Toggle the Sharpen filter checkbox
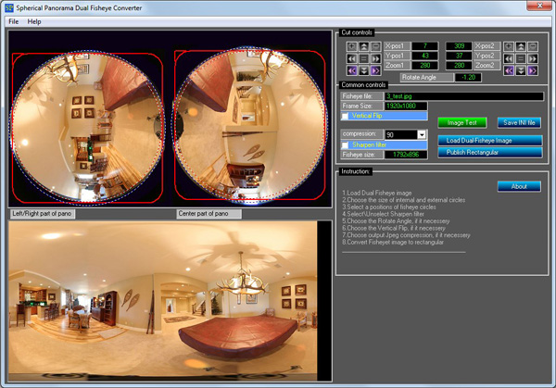556x388 pixels. [346, 145]
